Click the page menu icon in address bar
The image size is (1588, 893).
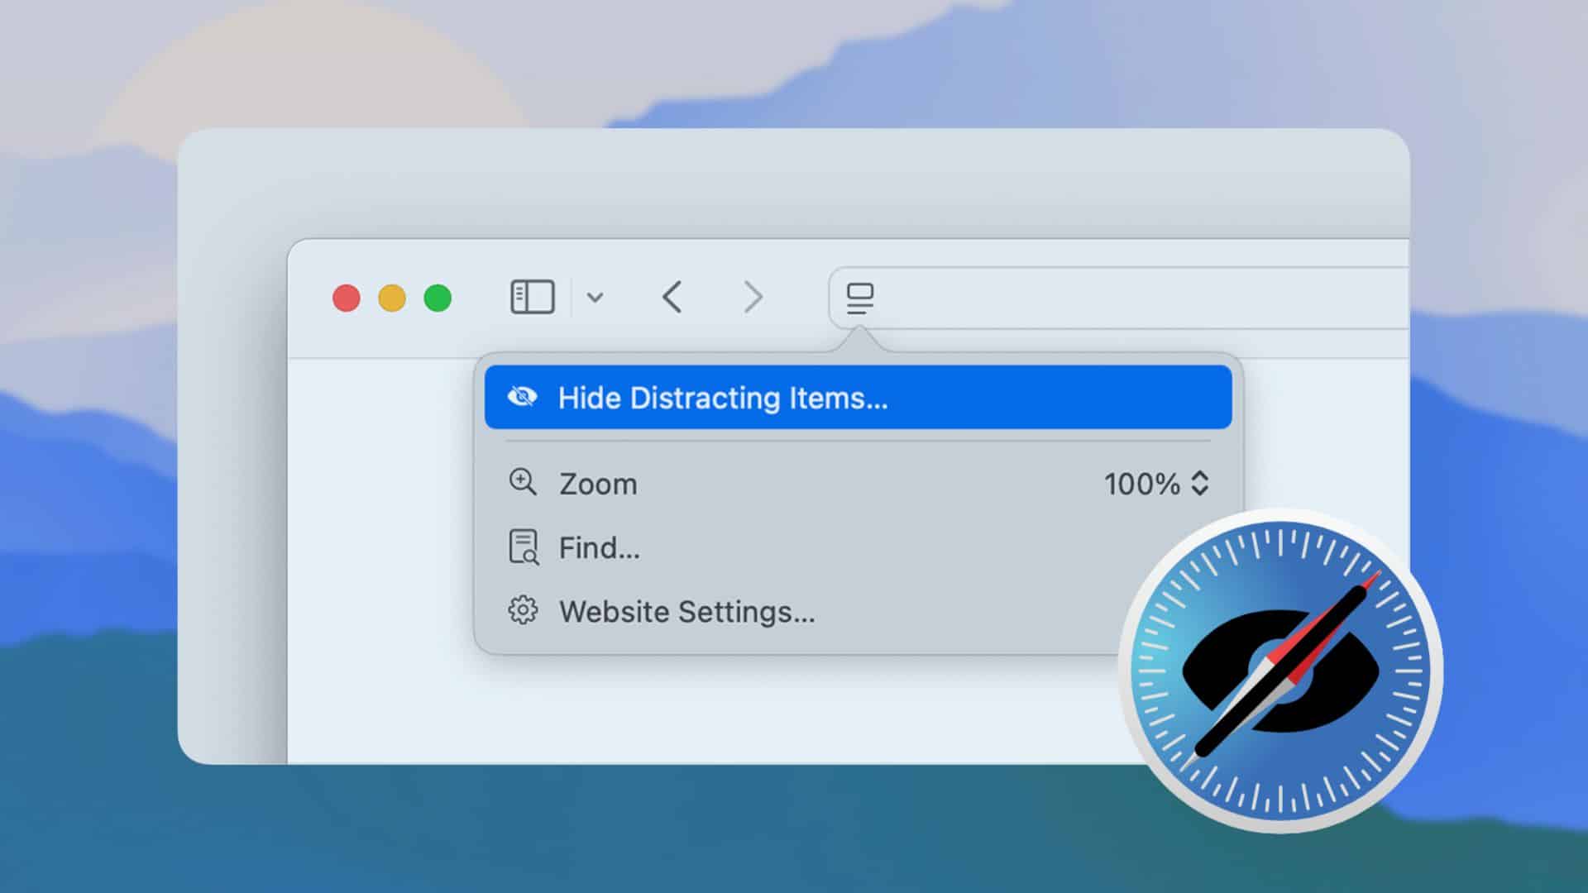pyautogui.click(x=860, y=298)
